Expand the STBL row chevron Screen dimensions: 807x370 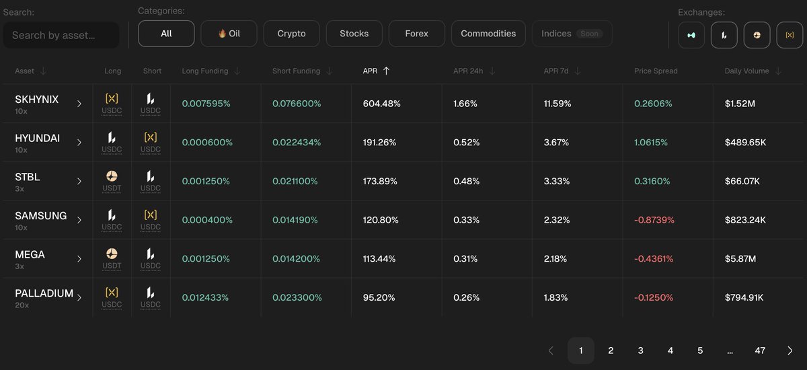pyautogui.click(x=79, y=181)
